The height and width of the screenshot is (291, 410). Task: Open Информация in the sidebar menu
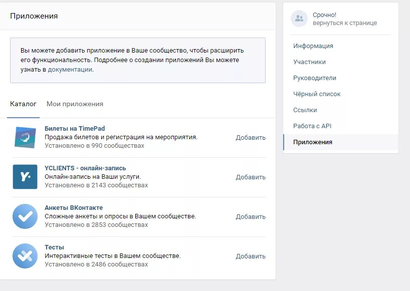pos(313,46)
